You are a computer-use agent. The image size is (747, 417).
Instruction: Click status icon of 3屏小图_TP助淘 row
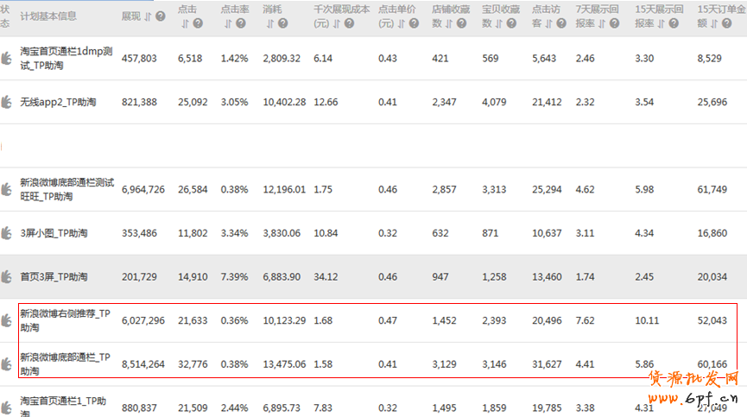pyautogui.click(x=6, y=233)
